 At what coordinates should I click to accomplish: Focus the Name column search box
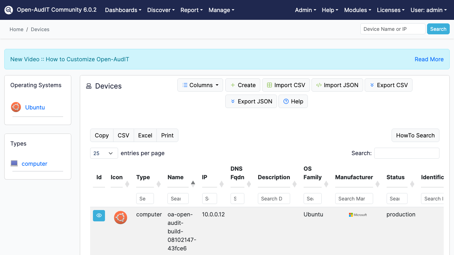tap(178, 198)
